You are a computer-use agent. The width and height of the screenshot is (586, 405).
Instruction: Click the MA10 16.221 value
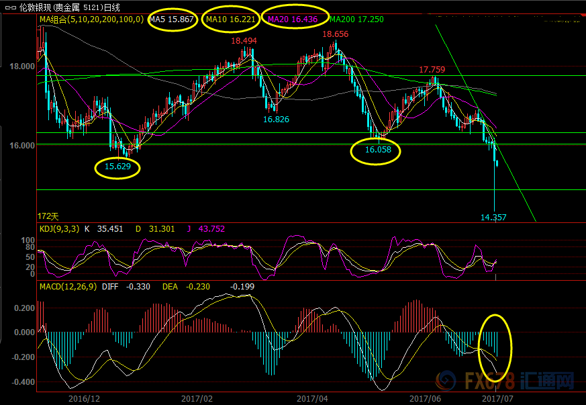coord(231,19)
